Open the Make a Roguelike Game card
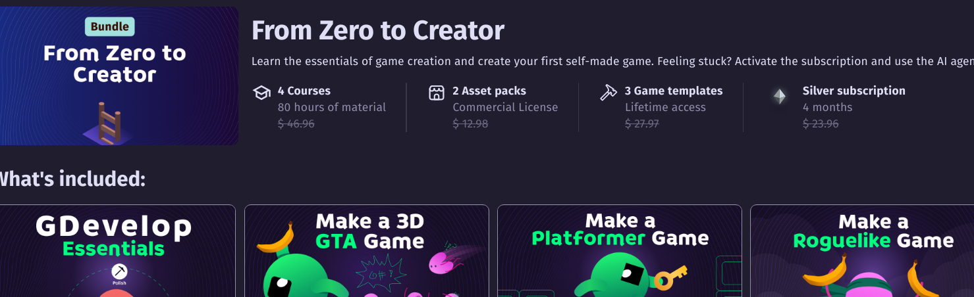The width and height of the screenshot is (974, 297). tap(862, 251)
